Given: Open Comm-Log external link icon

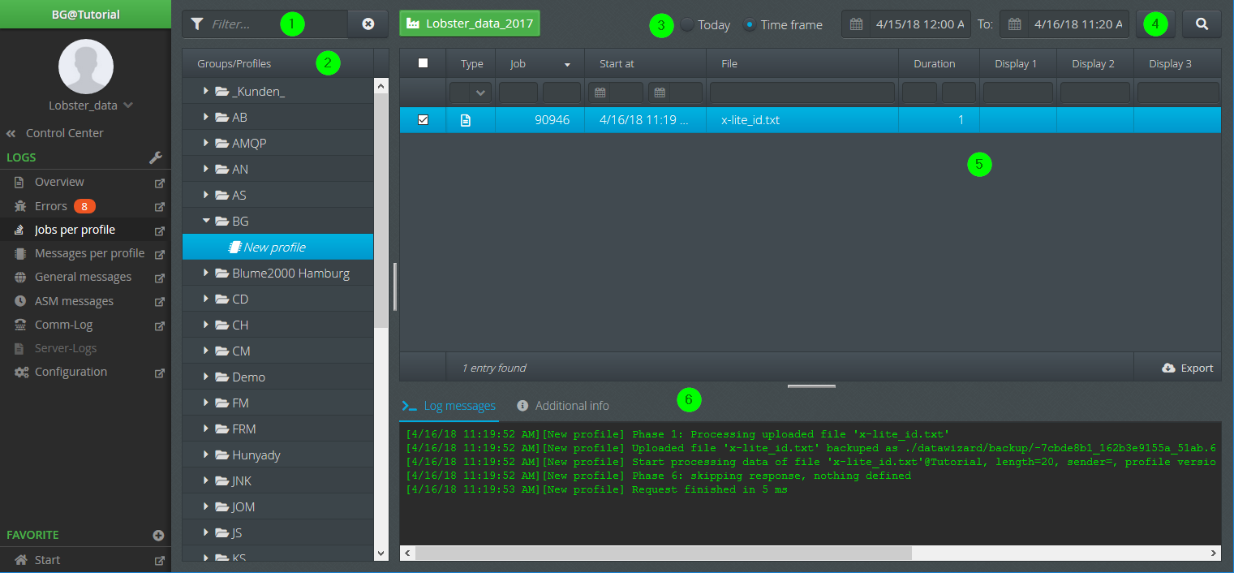Looking at the screenshot, I should coord(160,325).
